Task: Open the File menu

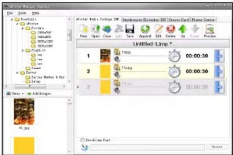Action: [10, 13]
